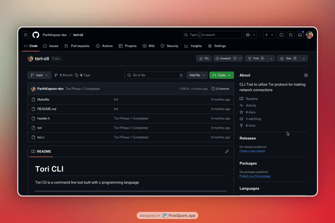The width and height of the screenshot is (335, 223).
Task: Click the About settings gear icon
Action: (306, 75)
